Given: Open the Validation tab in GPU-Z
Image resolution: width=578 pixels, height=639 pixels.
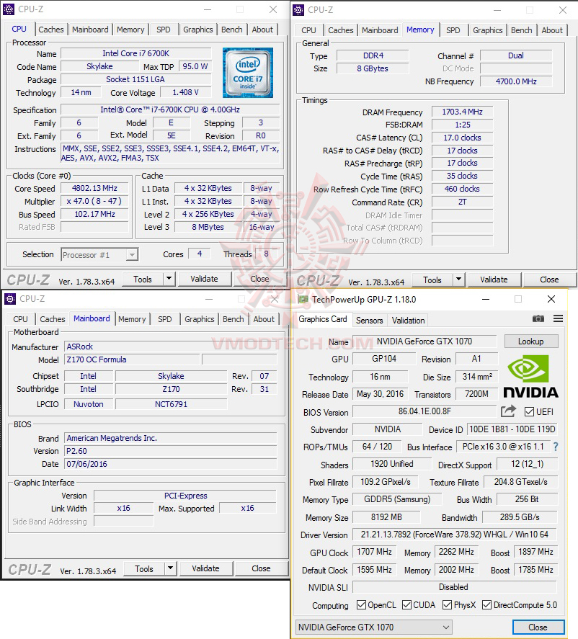Looking at the screenshot, I should pyautogui.click(x=409, y=321).
